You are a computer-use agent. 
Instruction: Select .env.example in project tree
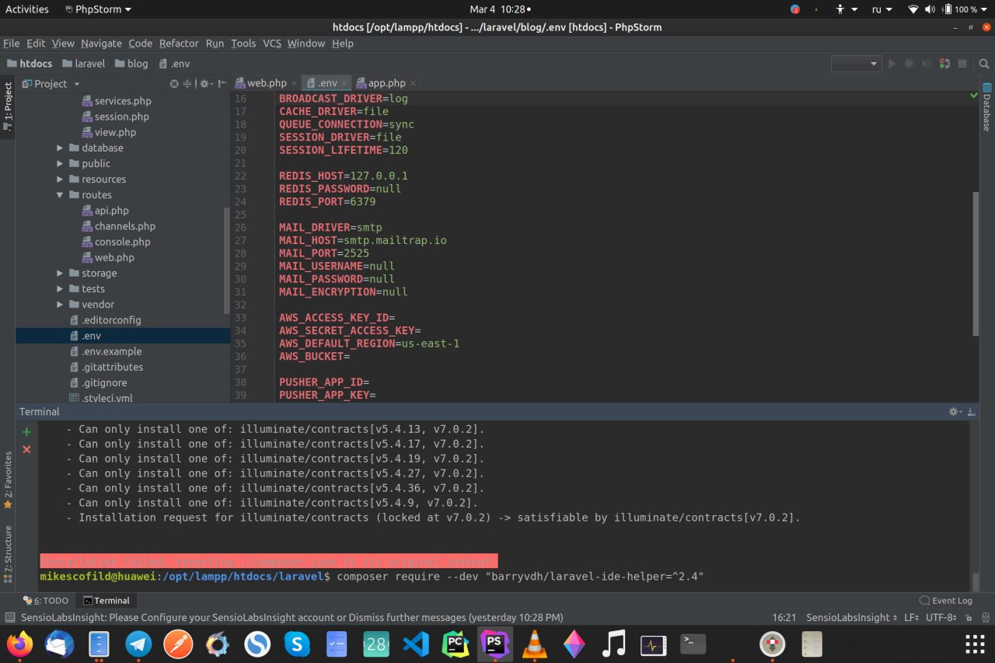coord(111,351)
